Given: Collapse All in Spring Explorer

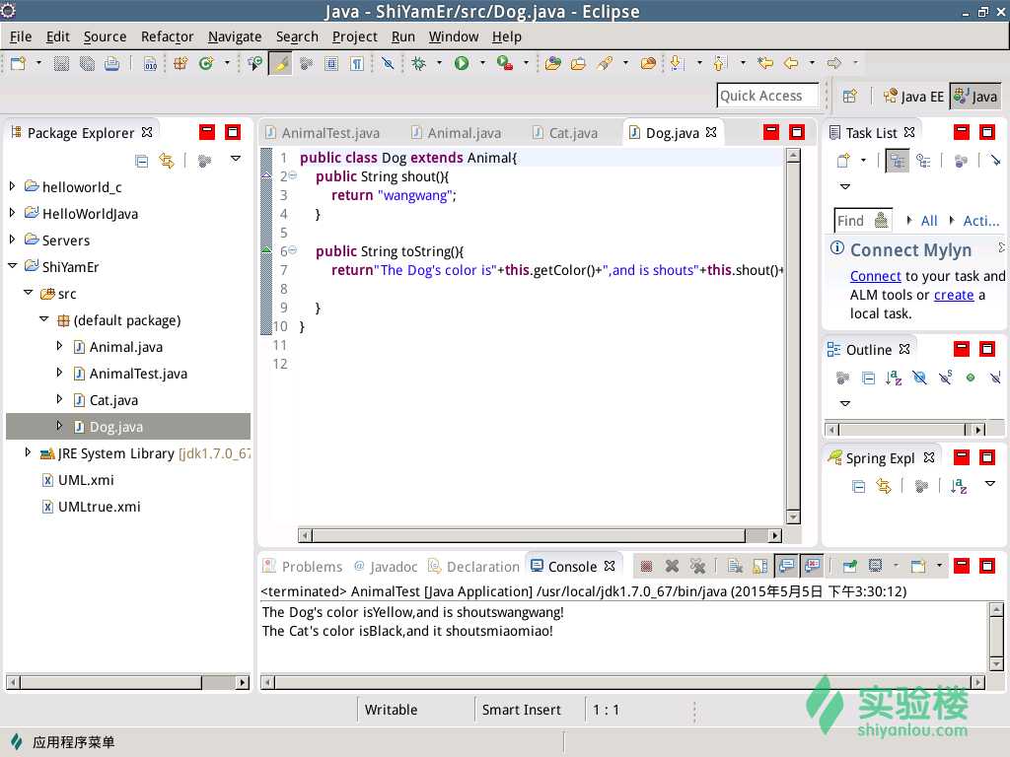Looking at the screenshot, I should pos(859,487).
